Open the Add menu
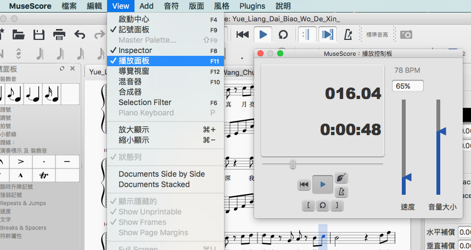Viewport: 471px width, 250px height. (x=146, y=6)
